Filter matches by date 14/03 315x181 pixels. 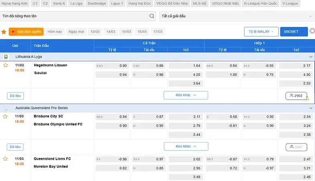[111, 32]
